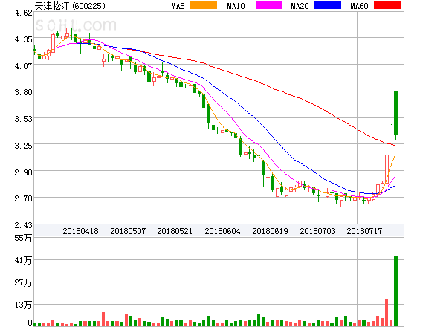
Task: Click the 4.35 price axis label
Action: [x=23, y=39]
